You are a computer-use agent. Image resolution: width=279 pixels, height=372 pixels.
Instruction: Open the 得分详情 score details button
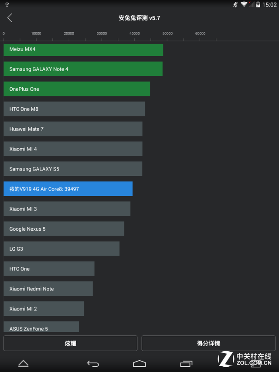pos(208,343)
